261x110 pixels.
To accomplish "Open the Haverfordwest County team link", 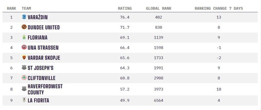I will [x=45, y=89].
